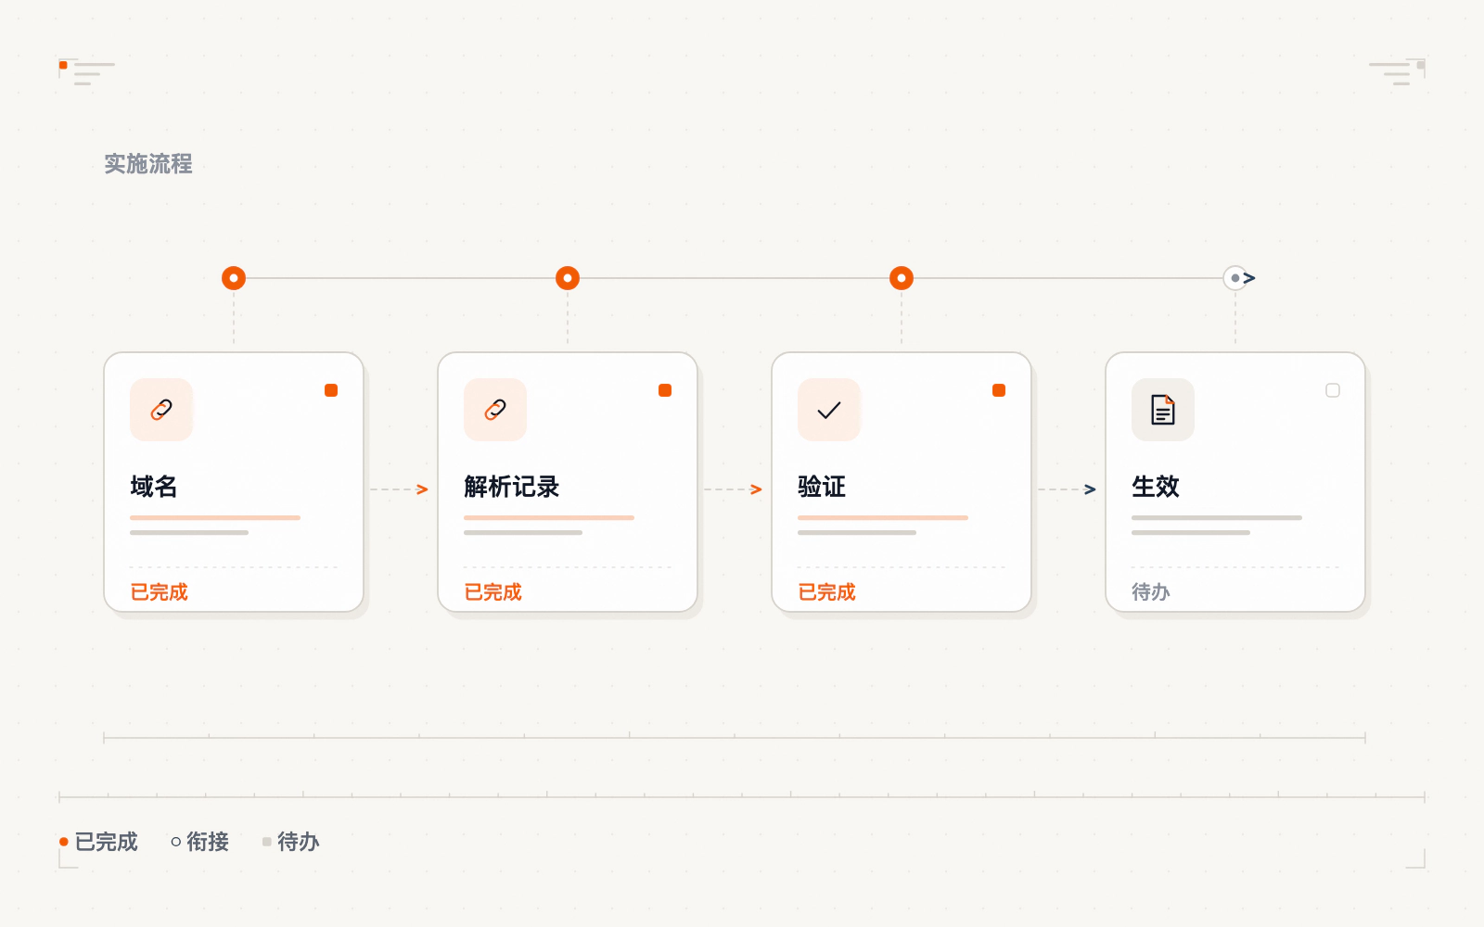Click the document icon on the 生效 card
This screenshot has width=1484, height=927.
click(1163, 410)
